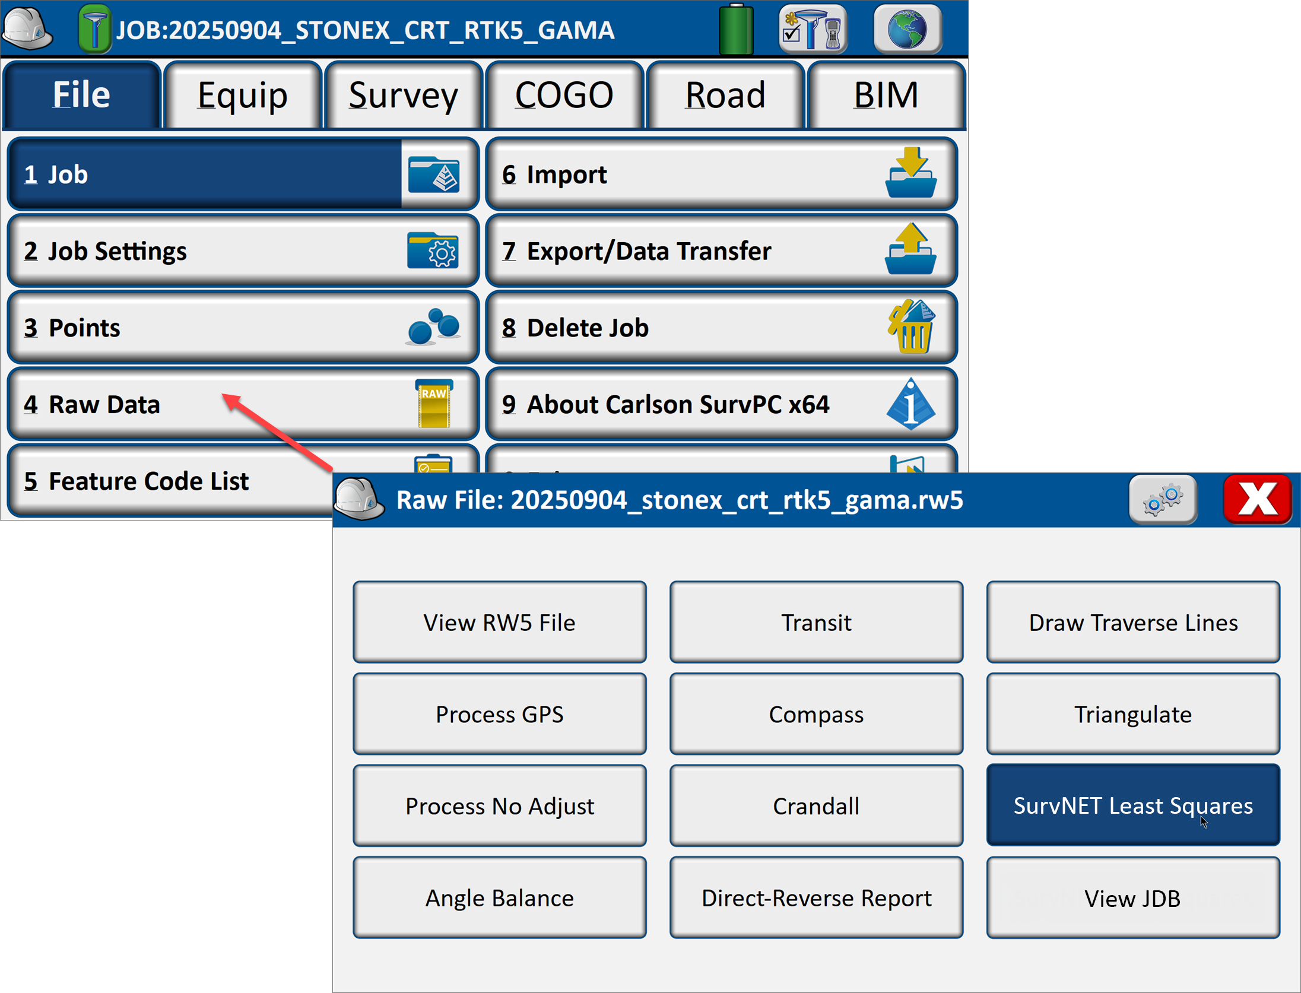Click hard hat icon in Raw File dialog
The height and width of the screenshot is (993, 1301).
coord(358,499)
